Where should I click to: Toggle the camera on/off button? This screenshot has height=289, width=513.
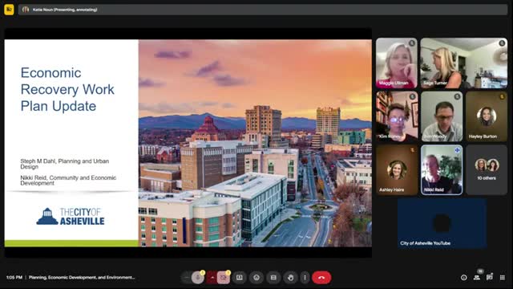click(x=224, y=278)
